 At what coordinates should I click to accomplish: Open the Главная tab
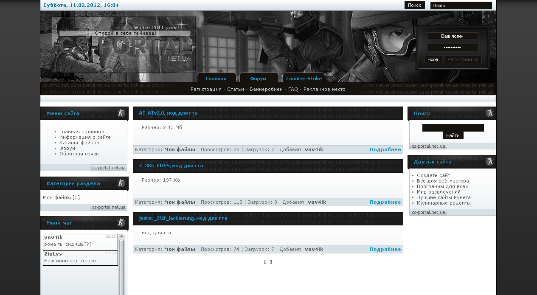[216, 79]
